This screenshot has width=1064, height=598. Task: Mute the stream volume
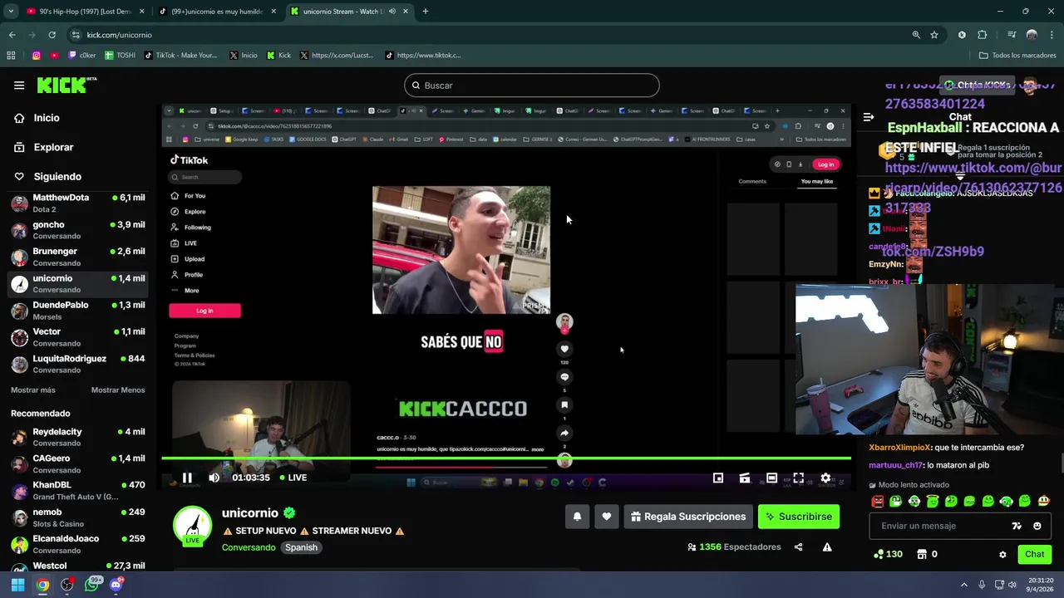[x=214, y=478]
